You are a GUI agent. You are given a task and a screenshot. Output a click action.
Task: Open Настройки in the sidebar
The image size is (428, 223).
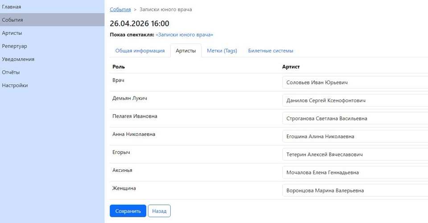coord(15,85)
